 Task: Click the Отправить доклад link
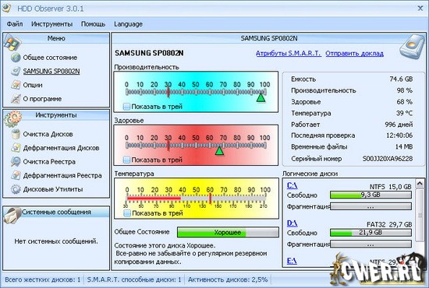click(354, 53)
